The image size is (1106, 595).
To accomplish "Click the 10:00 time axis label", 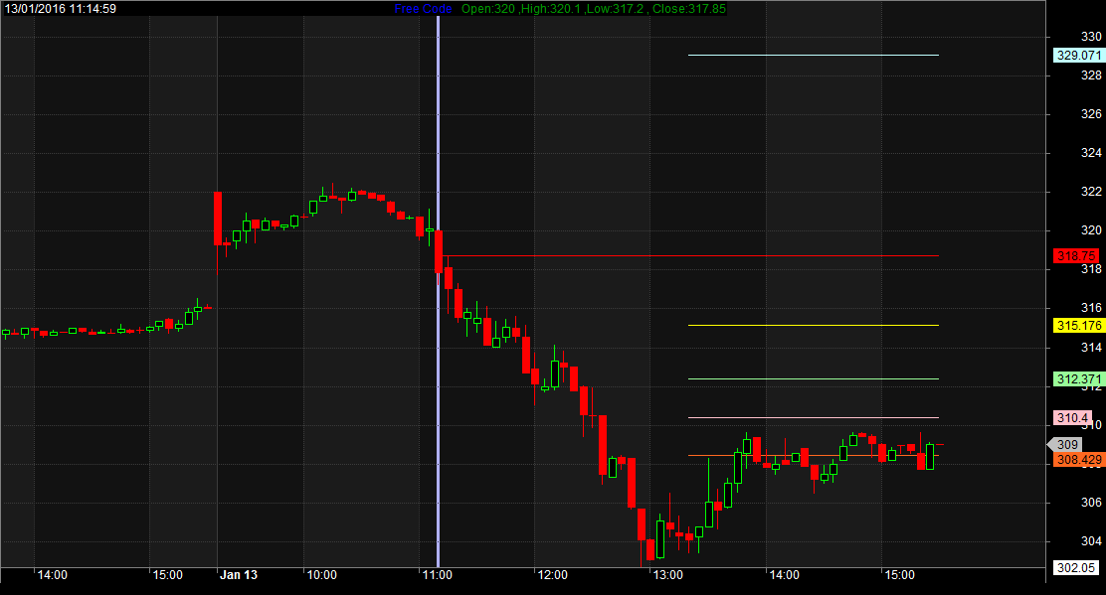I will tap(321, 574).
